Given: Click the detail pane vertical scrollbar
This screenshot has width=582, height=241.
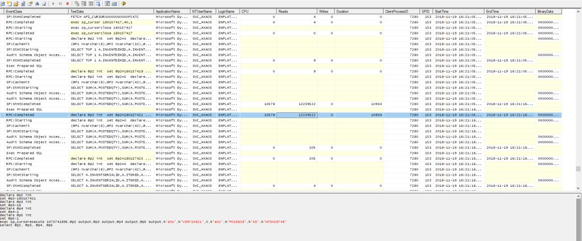Looking at the screenshot, I should 579,217.
